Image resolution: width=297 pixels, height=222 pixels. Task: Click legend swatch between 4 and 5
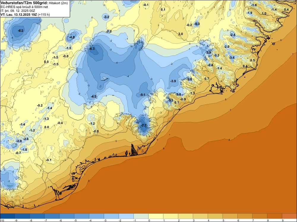pyautogui.click(x=215, y=216)
